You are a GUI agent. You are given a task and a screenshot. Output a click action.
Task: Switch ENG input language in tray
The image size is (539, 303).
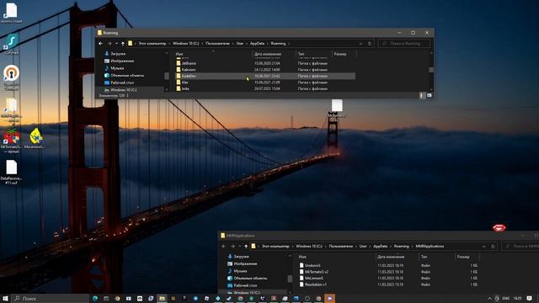[x=505, y=299]
